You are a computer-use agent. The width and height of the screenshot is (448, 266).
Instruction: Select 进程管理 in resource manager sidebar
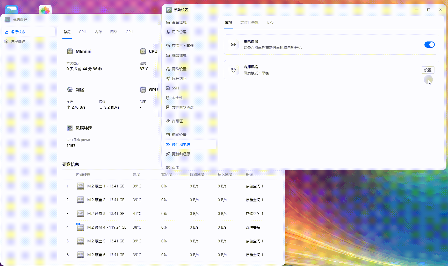point(18,41)
